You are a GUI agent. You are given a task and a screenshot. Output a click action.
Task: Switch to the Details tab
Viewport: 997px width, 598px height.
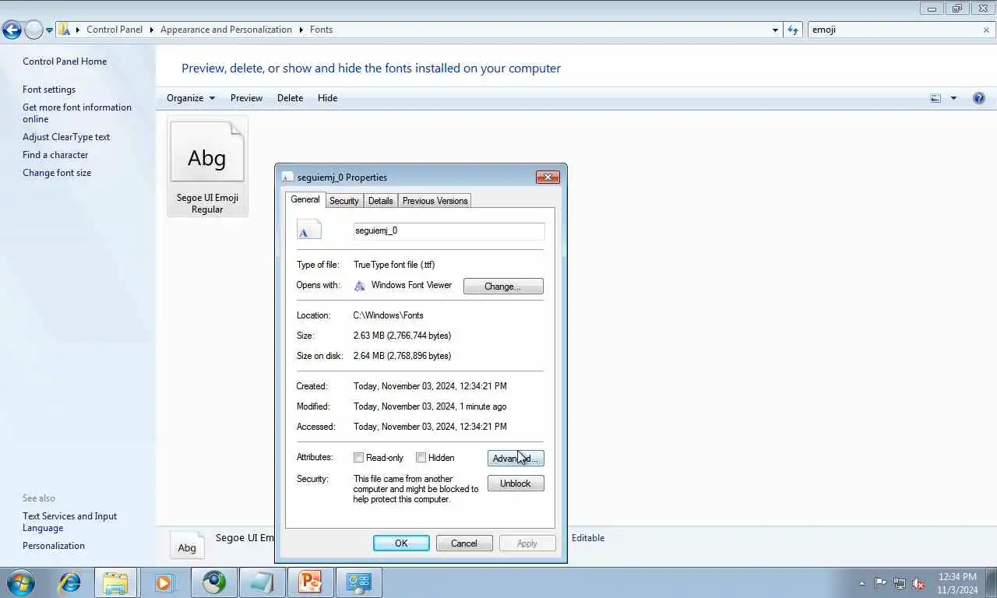coord(380,201)
